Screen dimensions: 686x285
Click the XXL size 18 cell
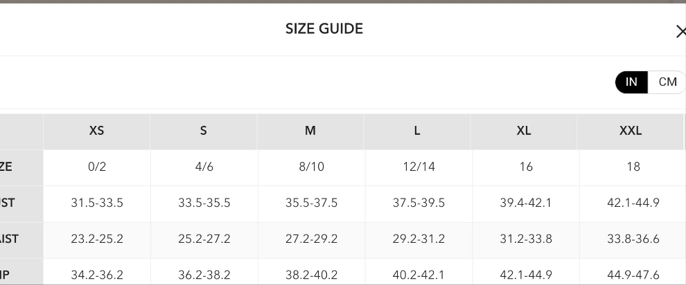coord(633,167)
